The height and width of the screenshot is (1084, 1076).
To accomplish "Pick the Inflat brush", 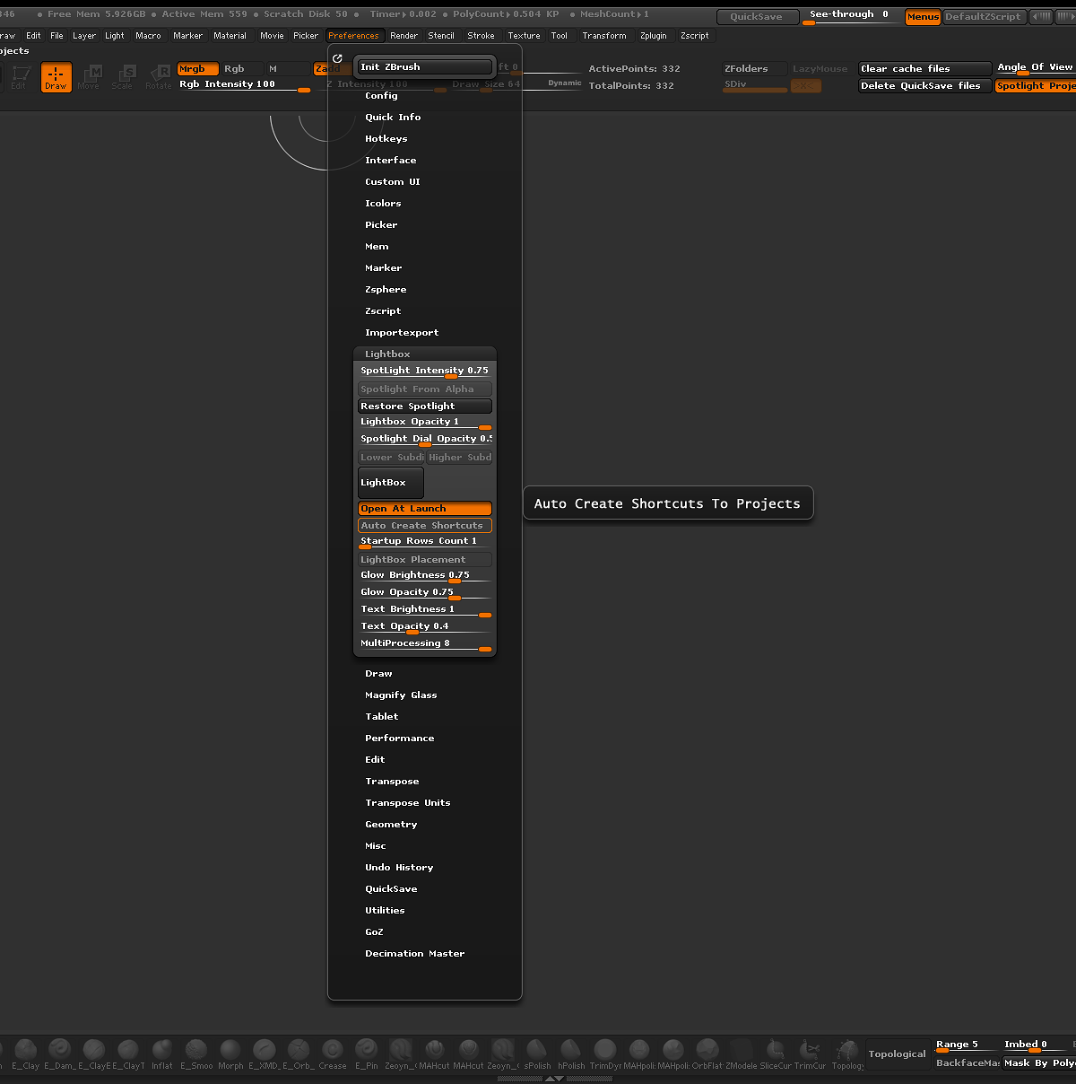I will [162, 1053].
